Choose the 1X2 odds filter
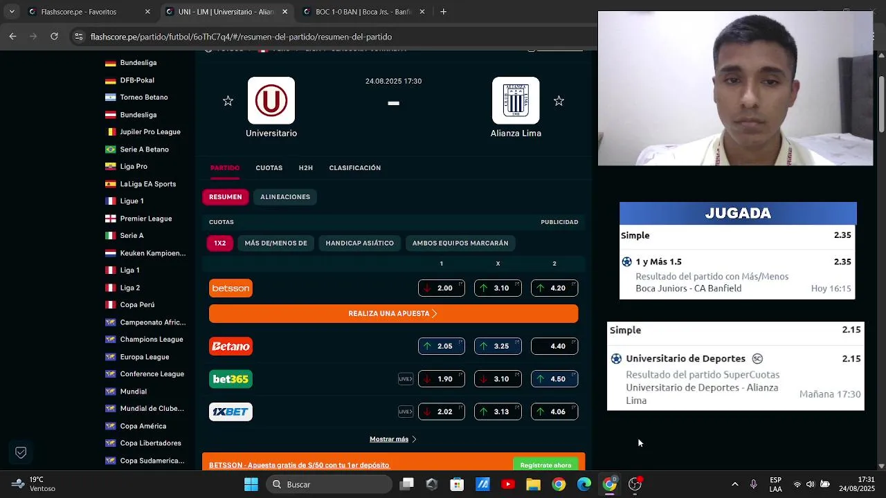The image size is (886, 498). point(220,243)
